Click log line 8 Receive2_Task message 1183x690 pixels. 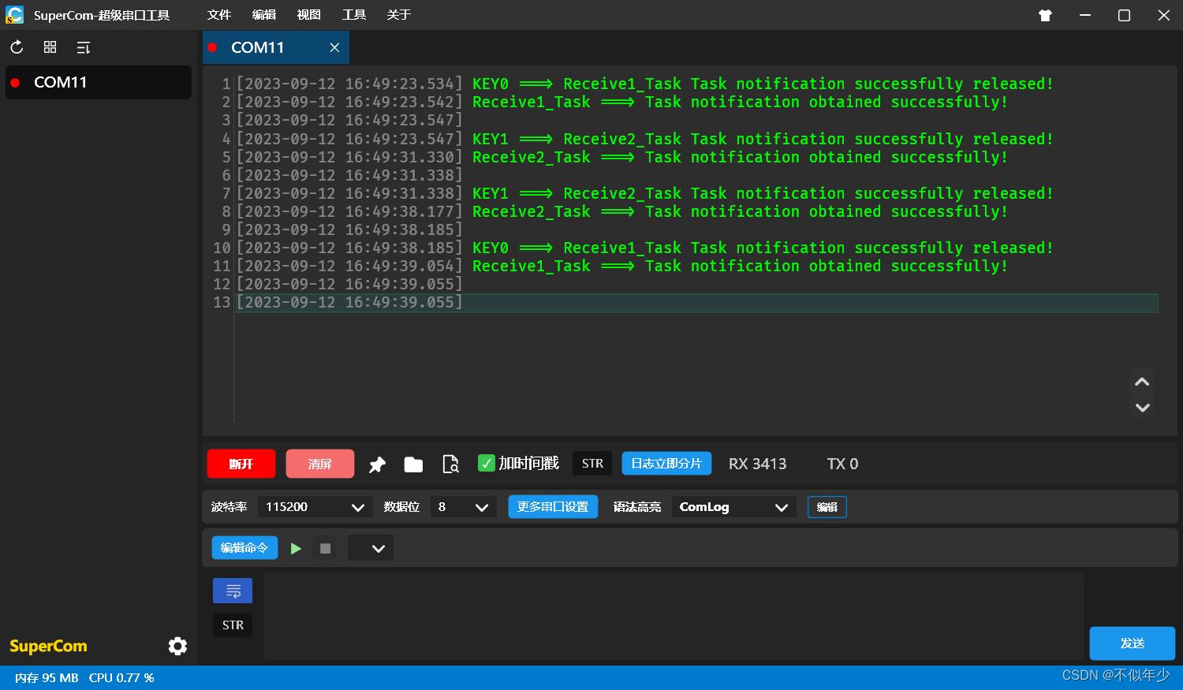(x=740, y=212)
